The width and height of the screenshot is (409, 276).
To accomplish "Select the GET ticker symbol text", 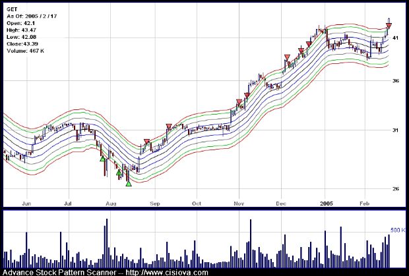I will (12, 9).
